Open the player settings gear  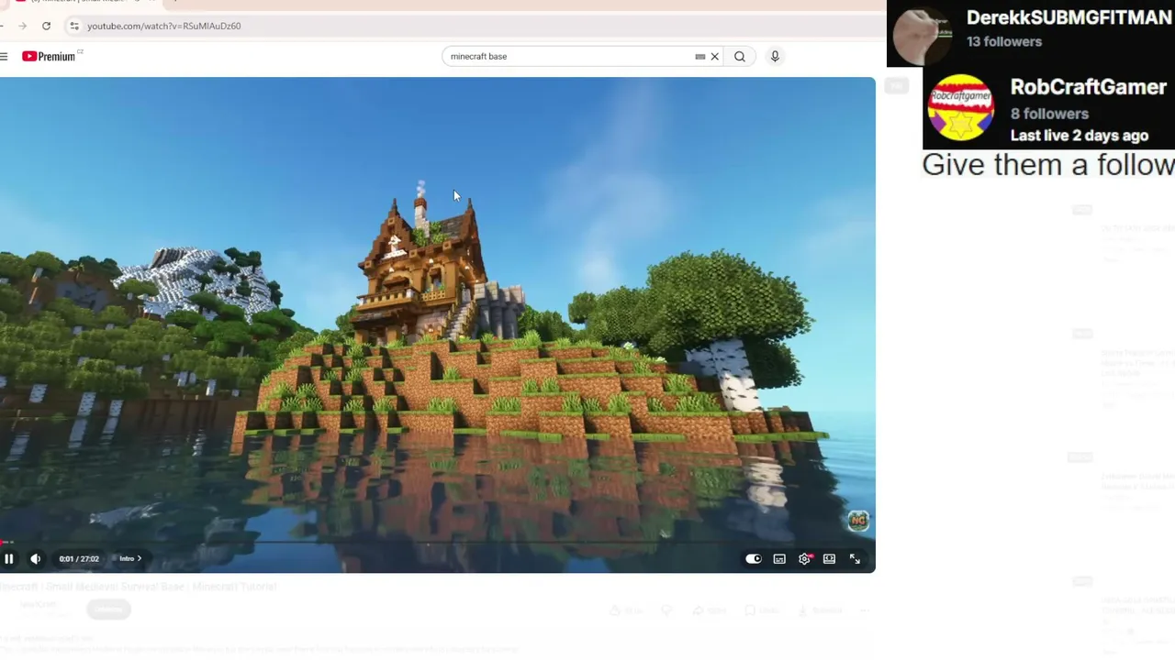(x=805, y=558)
